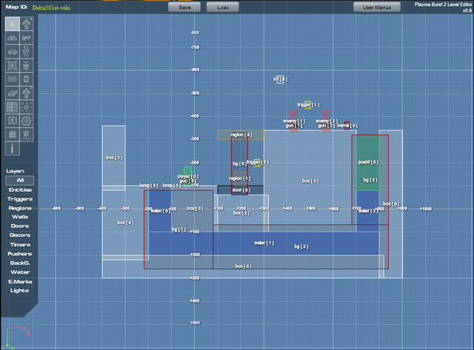Pick the pusher tool icon

pos(27,65)
